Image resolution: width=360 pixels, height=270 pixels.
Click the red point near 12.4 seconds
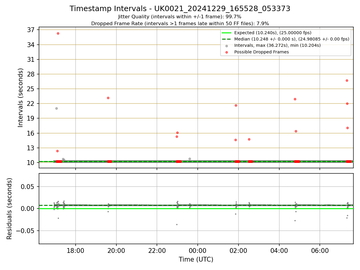[57, 151]
